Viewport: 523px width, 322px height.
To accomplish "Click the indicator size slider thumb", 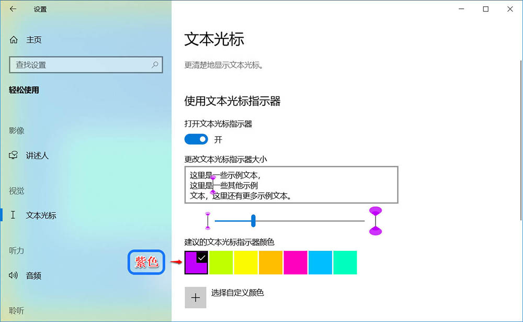I will (254, 221).
